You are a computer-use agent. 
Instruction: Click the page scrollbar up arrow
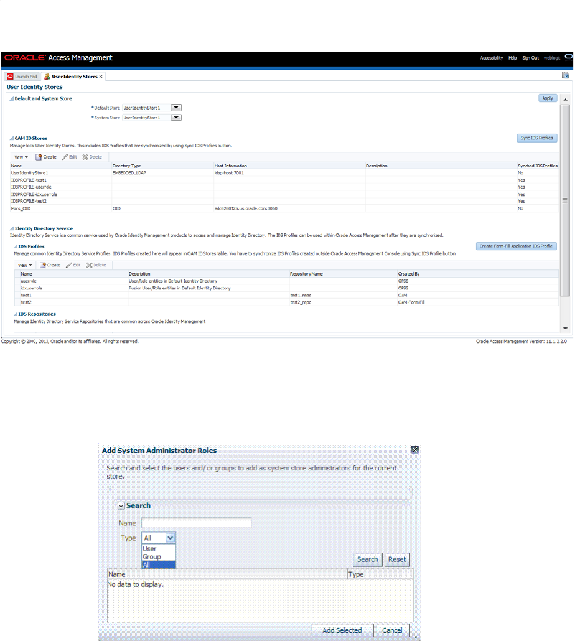coord(565,100)
